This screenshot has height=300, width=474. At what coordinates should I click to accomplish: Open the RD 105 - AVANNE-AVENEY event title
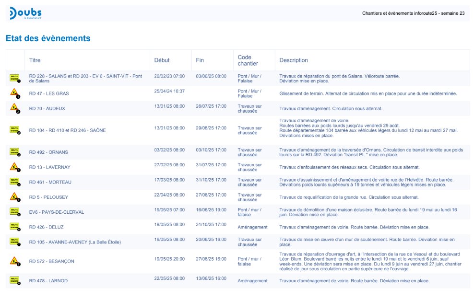pos(75,242)
